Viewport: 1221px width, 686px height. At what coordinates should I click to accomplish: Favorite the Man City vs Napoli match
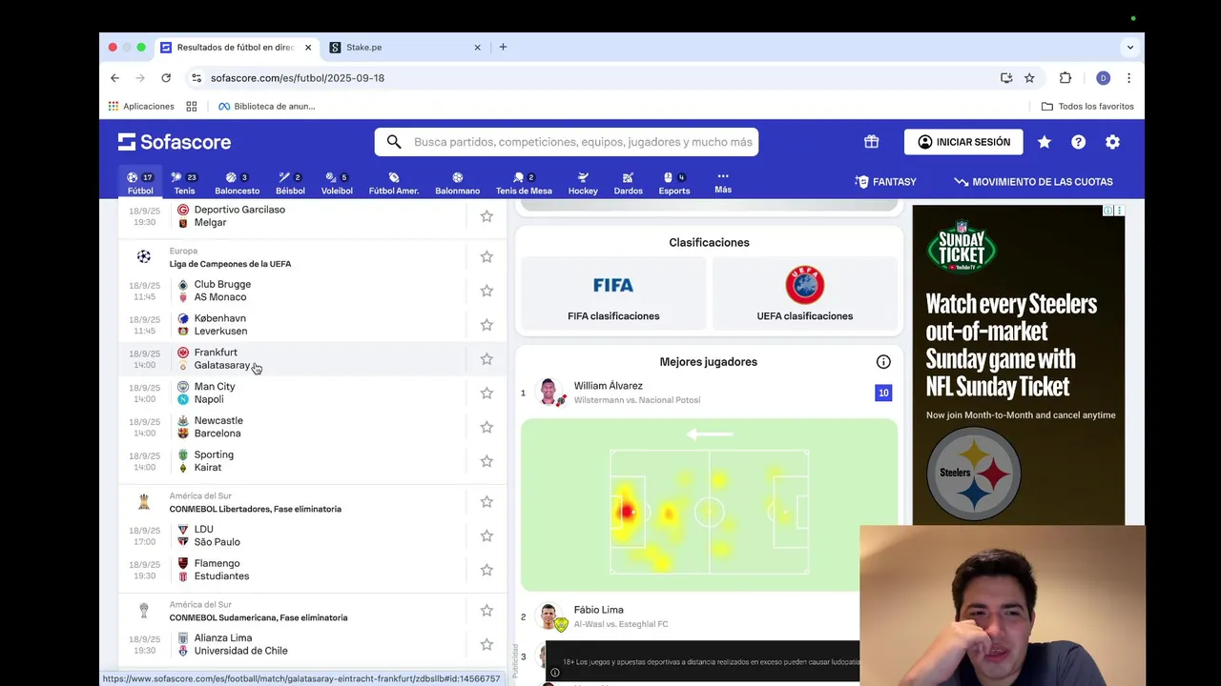[486, 393]
